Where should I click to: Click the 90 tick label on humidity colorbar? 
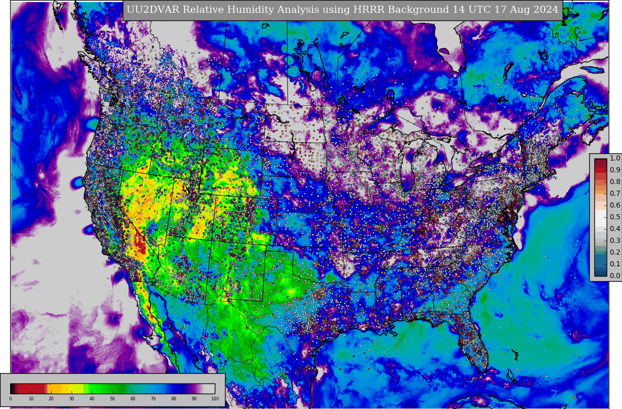(x=194, y=399)
